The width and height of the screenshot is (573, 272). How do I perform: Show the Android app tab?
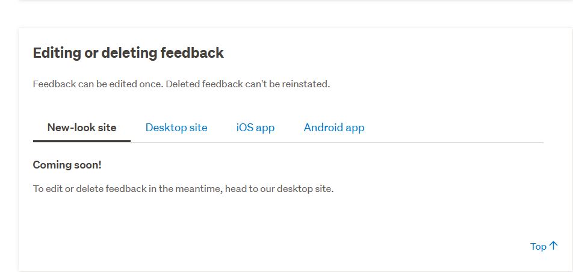pyautogui.click(x=334, y=128)
